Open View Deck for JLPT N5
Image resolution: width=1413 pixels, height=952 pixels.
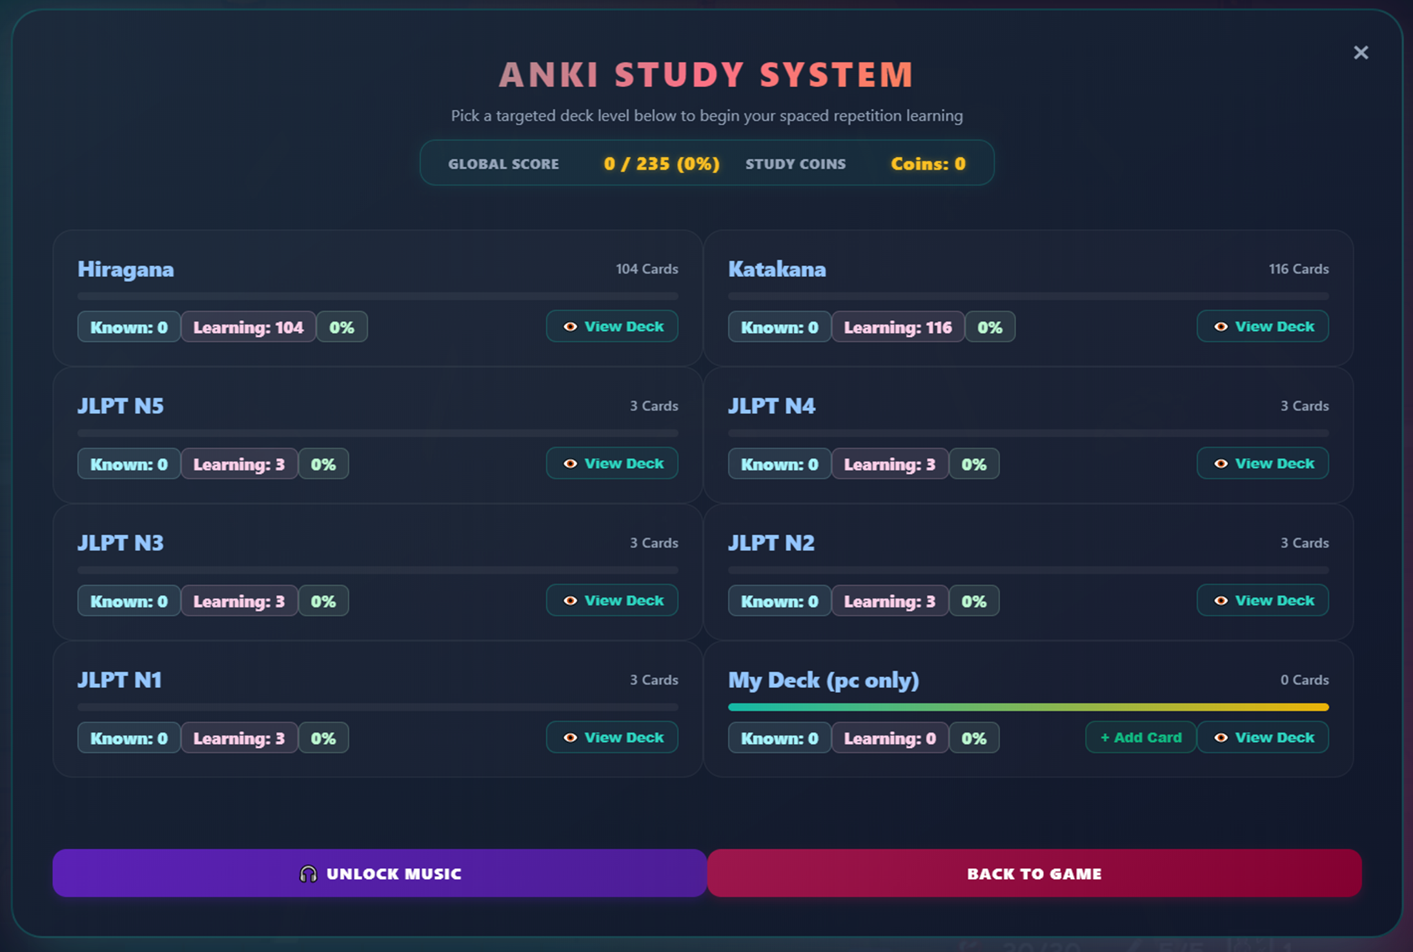[x=612, y=463]
